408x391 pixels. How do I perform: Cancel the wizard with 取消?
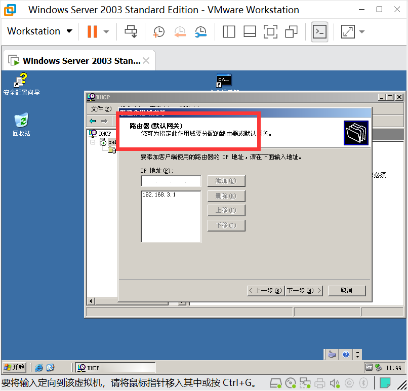point(347,291)
